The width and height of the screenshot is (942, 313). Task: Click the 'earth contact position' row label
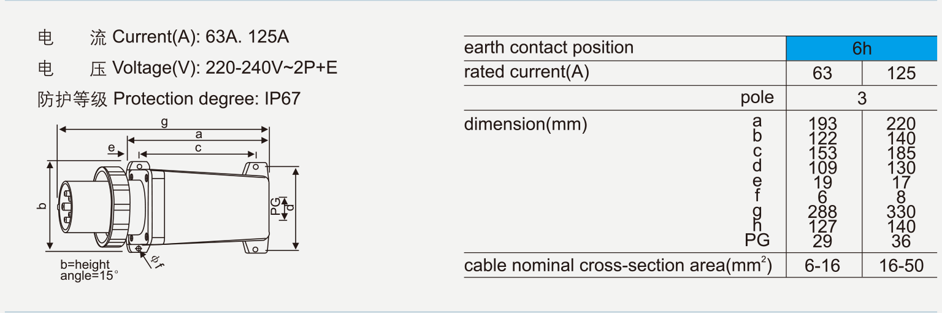pyautogui.click(x=549, y=48)
